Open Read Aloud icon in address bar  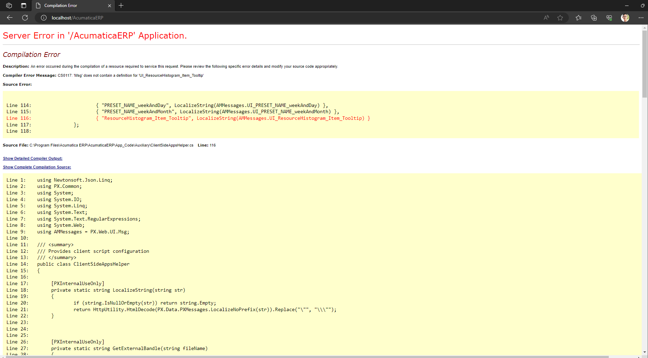pos(546,18)
